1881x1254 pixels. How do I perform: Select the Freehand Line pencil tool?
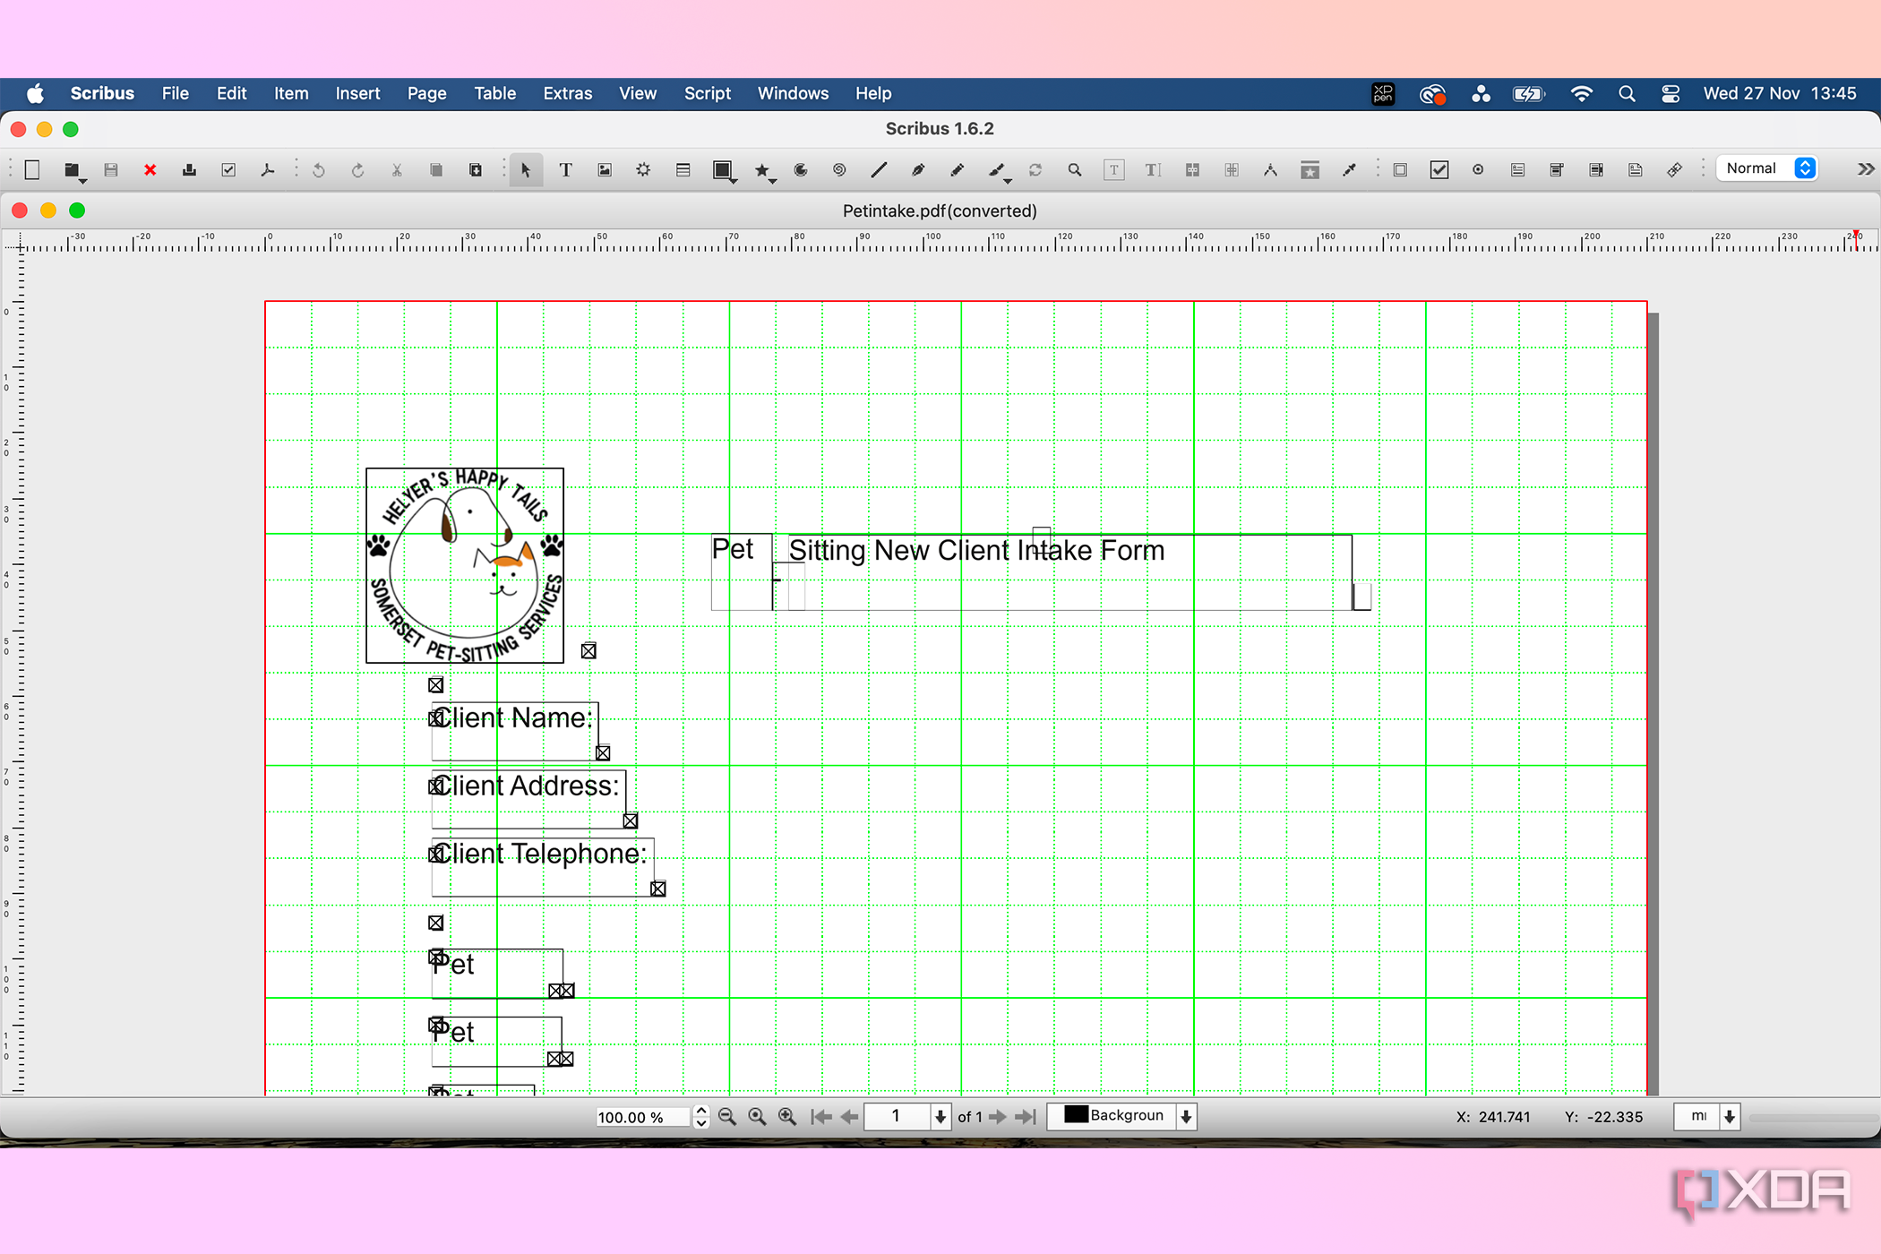click(957, 170)
